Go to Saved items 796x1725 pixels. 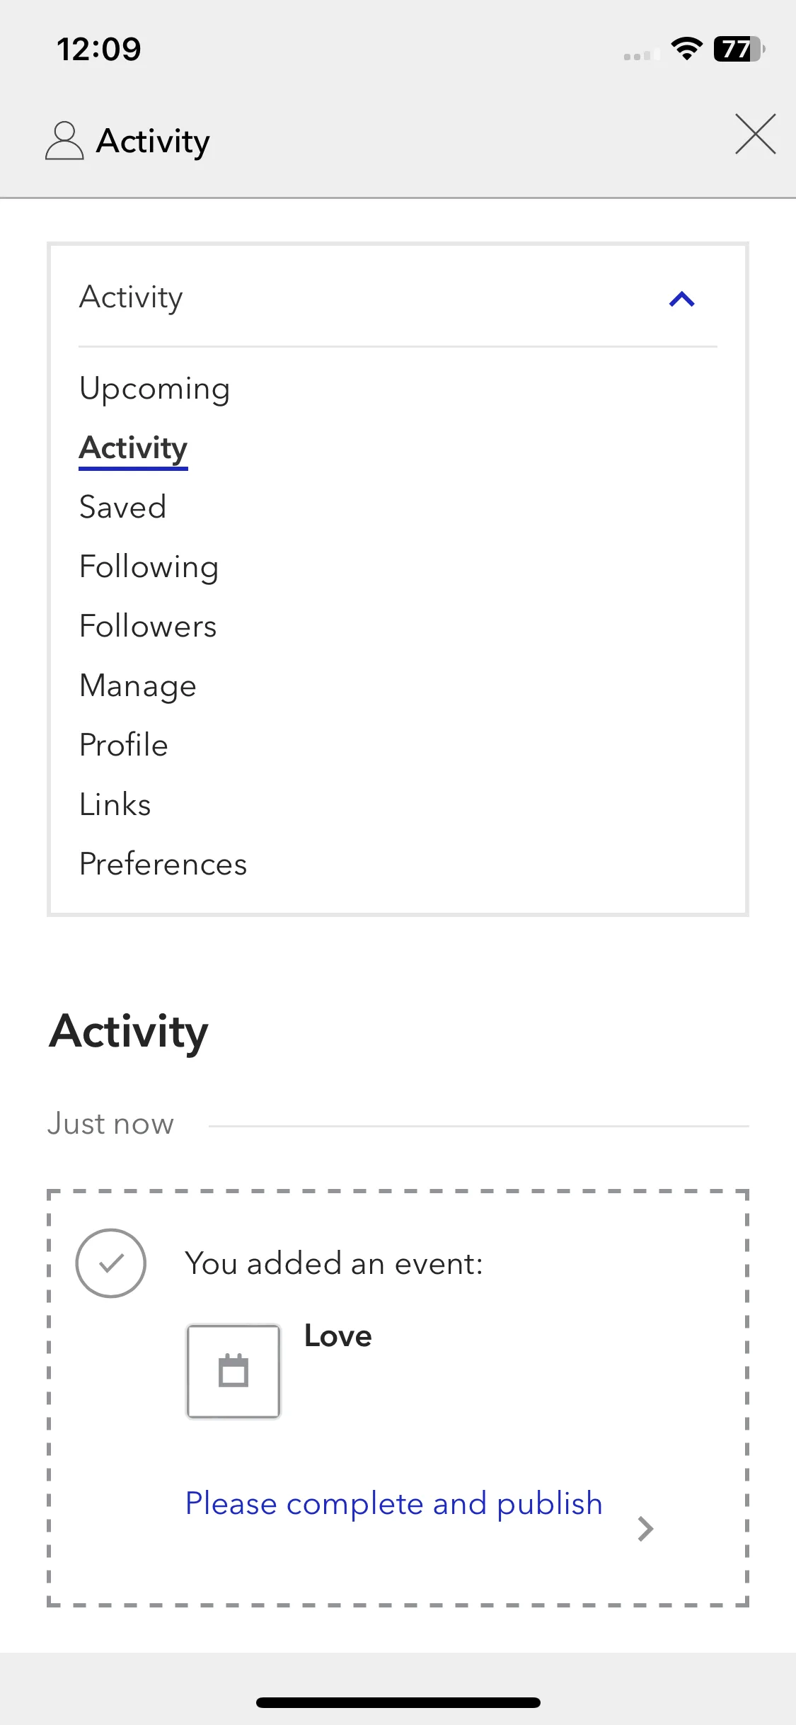pos(123,507)
